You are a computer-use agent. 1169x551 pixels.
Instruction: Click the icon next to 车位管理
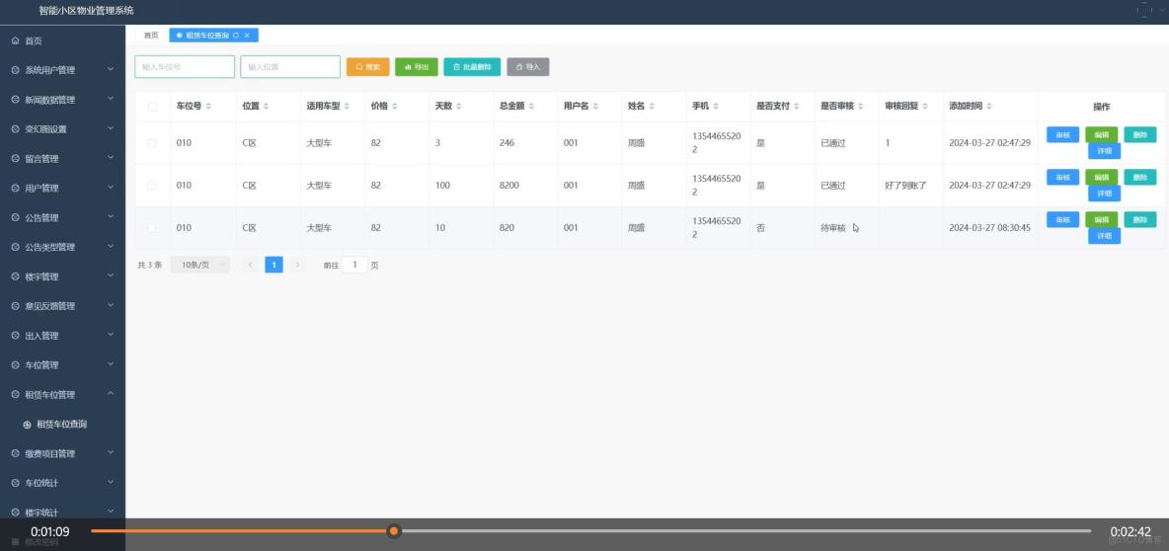15,365
